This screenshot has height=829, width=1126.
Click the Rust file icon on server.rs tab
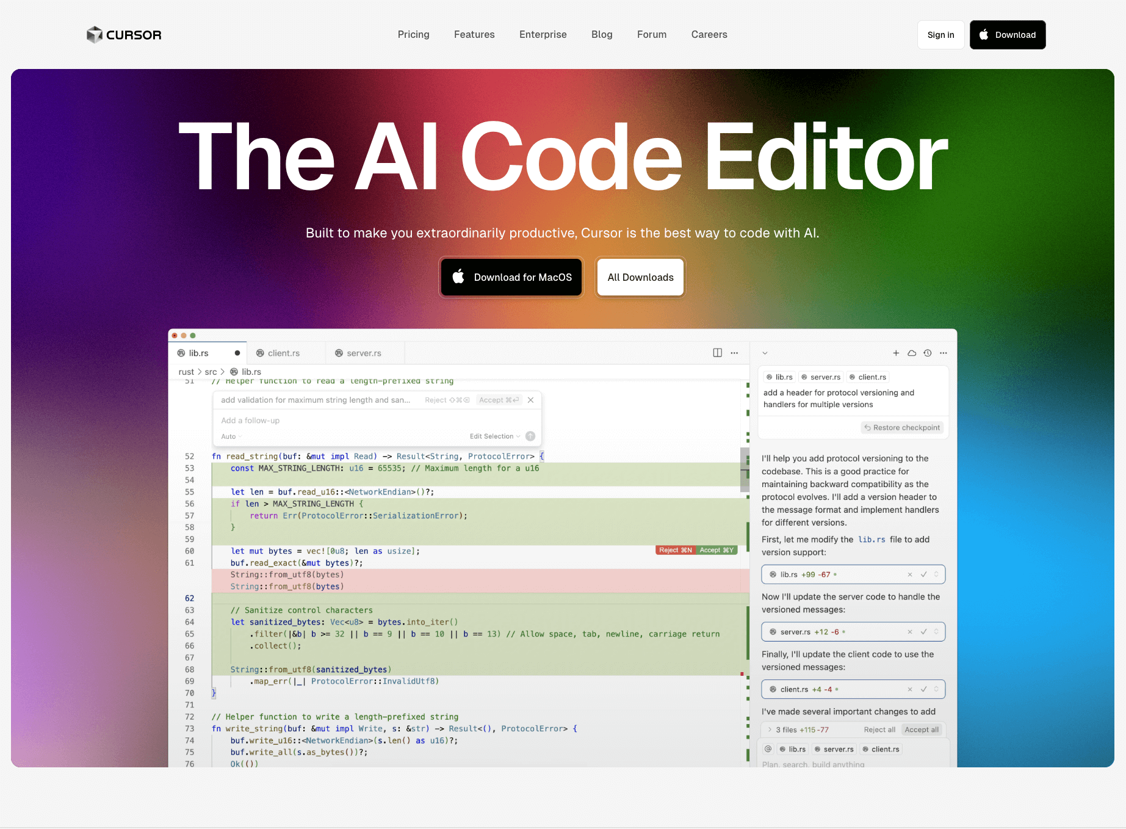coord(339,353)
